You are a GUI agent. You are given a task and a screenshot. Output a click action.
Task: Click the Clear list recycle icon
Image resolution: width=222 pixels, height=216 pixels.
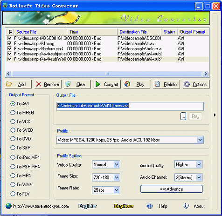pyautogui.click(x=68, y=84)
